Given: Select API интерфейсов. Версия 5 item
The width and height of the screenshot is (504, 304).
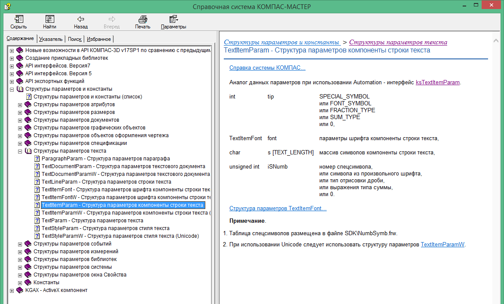Looking at the screenshot, I should pyautogui.click(x=59, y=74).
